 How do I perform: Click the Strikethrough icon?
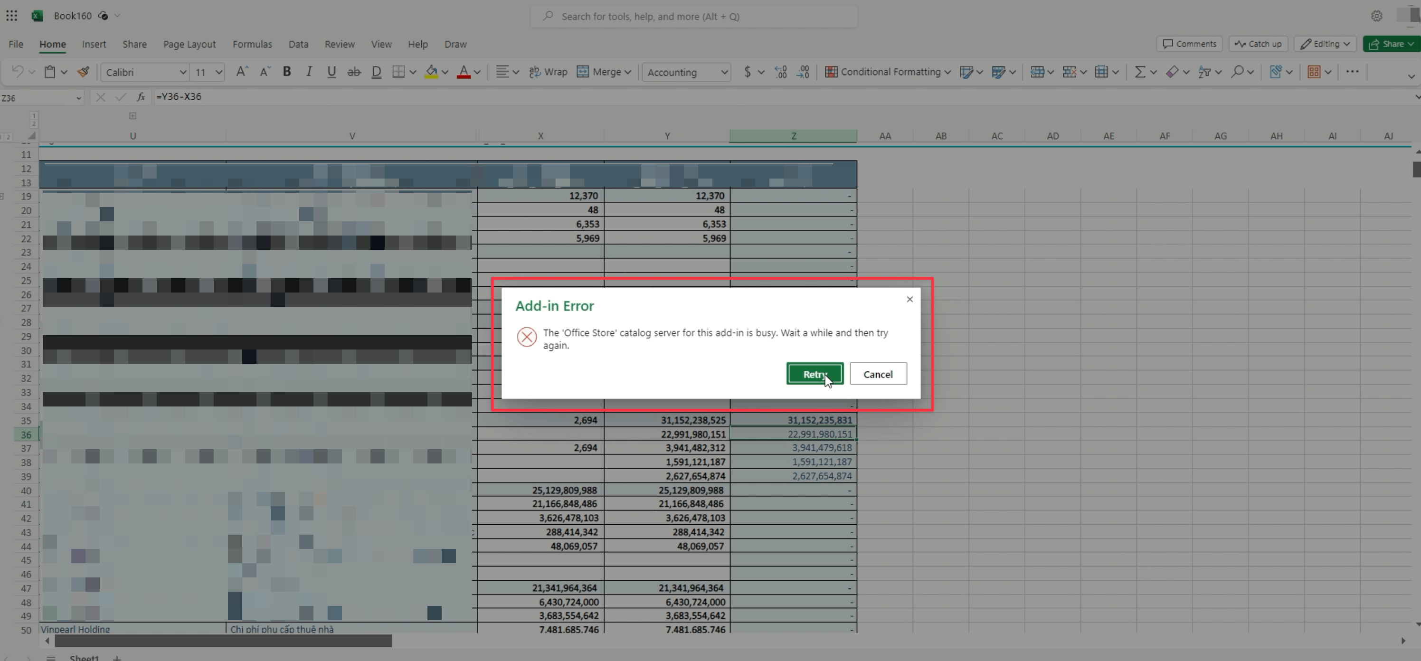[354, 72]
